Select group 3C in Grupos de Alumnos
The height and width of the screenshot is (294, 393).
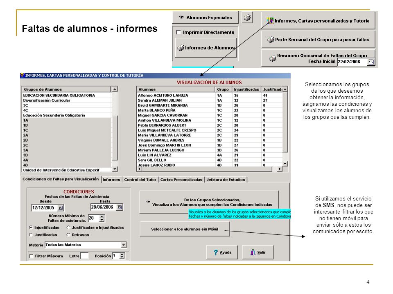click(x=66, y=105)
